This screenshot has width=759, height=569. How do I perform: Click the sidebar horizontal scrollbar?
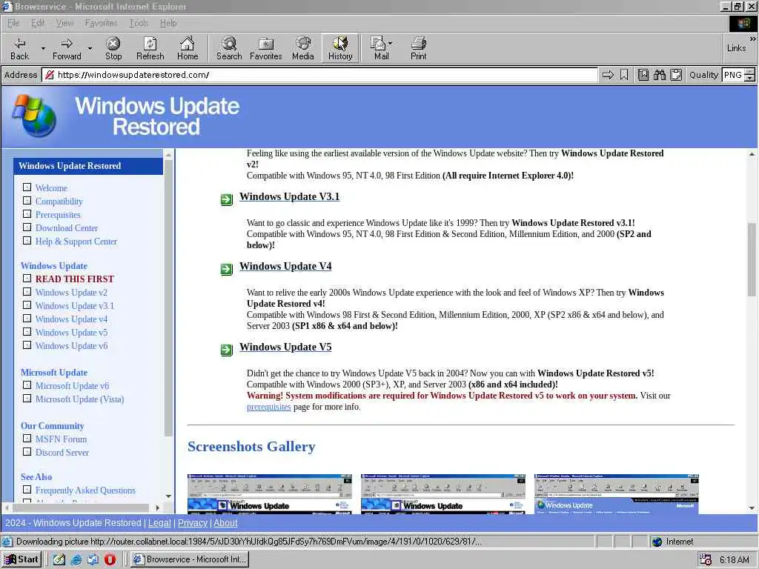click(x=81, y=508)
